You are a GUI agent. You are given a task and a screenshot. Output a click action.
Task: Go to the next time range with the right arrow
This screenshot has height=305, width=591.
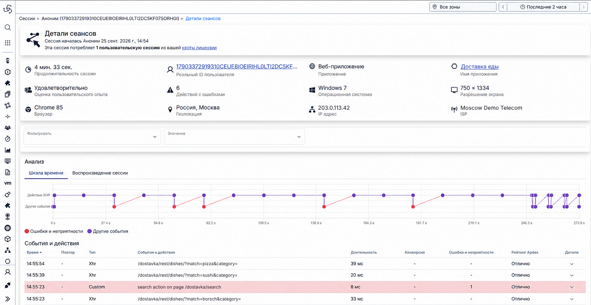pos(584,7)
